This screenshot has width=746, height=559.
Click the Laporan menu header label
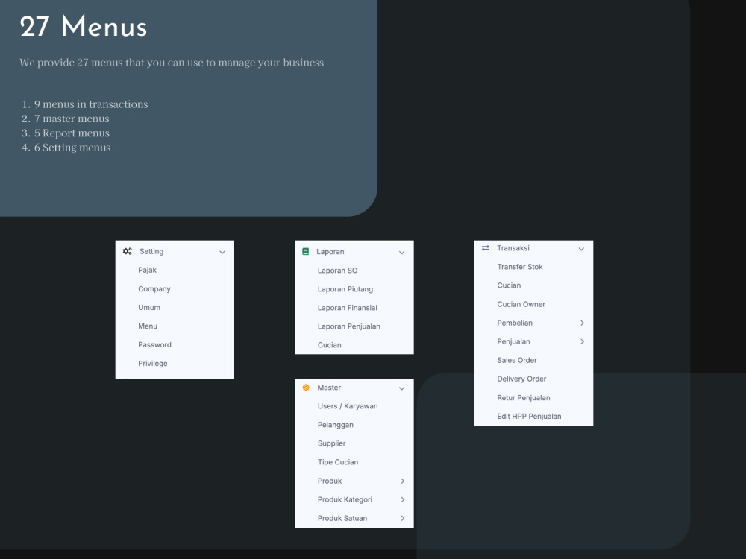[330, 252]
